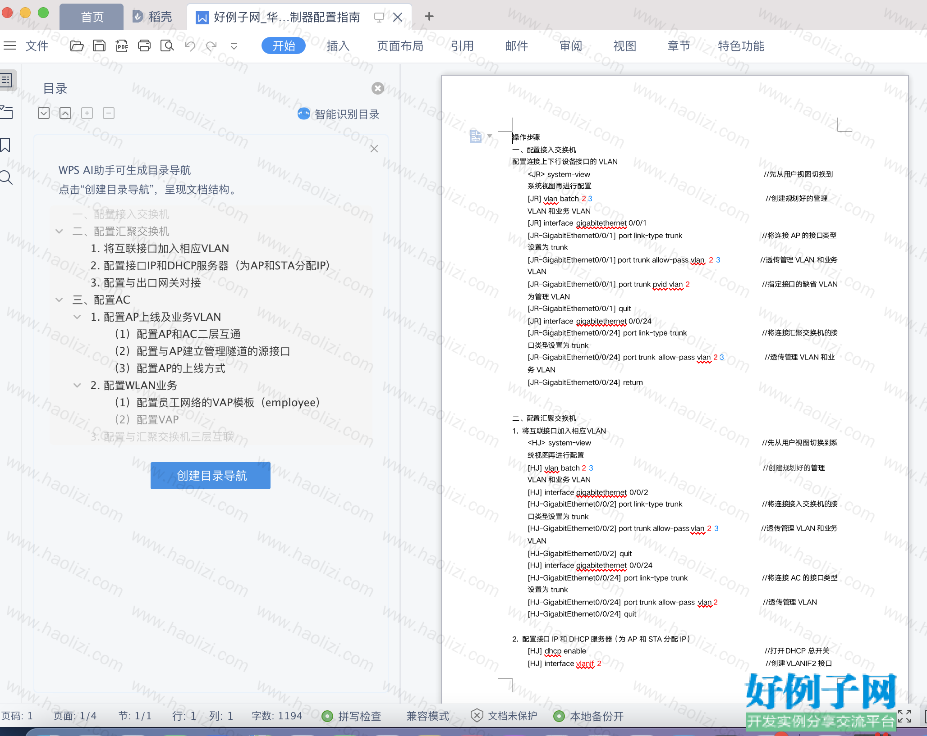Select 3. 配置与出口网关对接 entry

tap(146, 283)
